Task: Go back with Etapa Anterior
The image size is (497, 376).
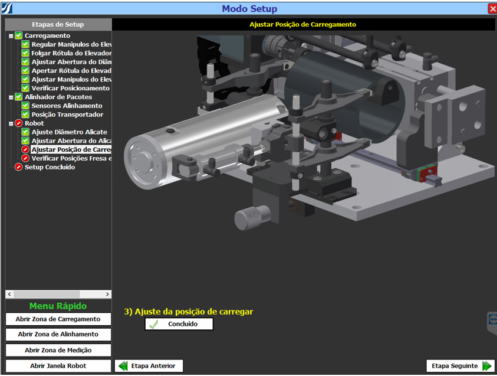Action: [149, 366]
